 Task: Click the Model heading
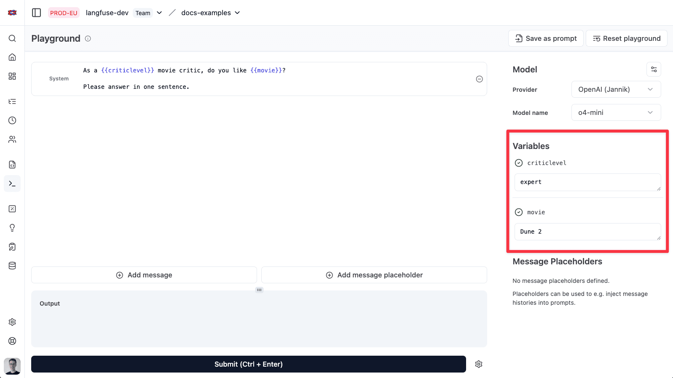coord(525,69)
